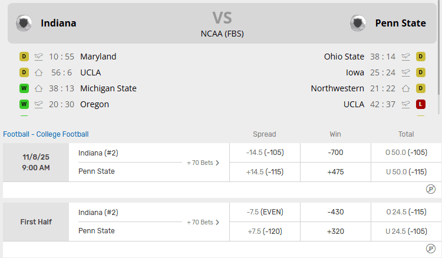Viewport: 442px width, 258px height.
Task: Click the green W badge beside Michigan State
Action: click(24, 88)
